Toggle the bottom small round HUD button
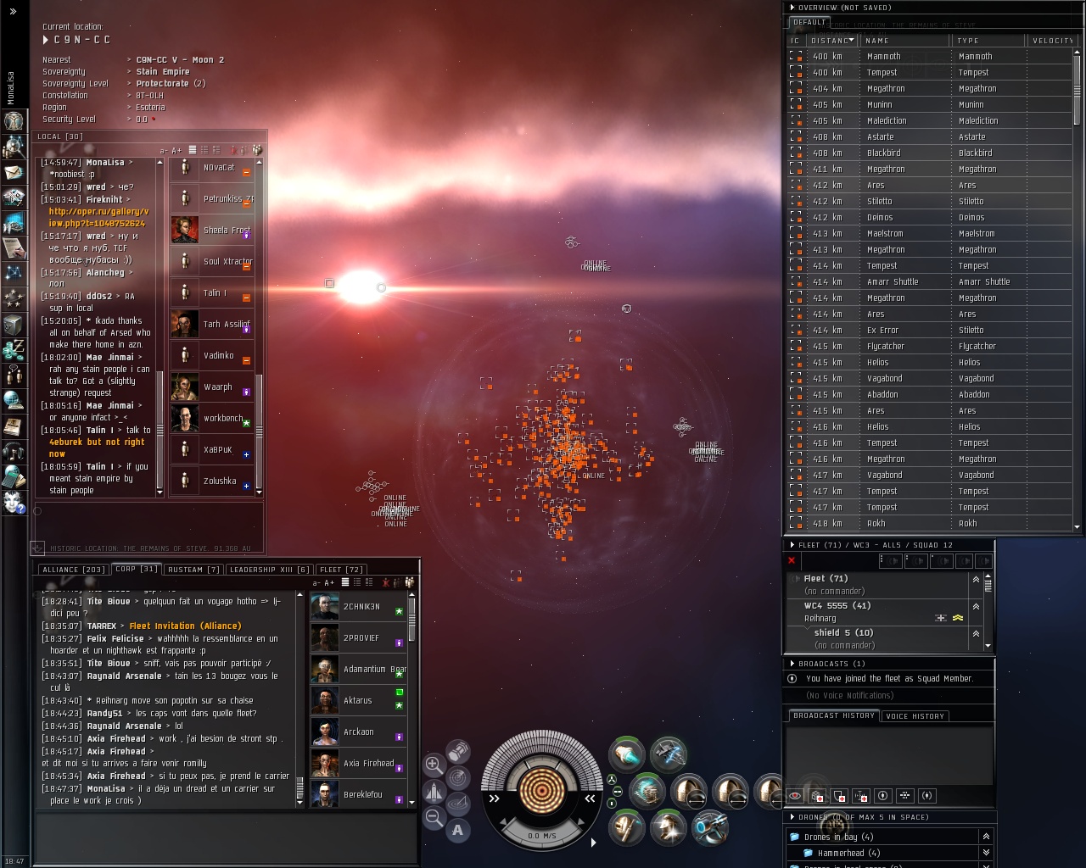Viewport: 1086px width, 868px height. tap(611, 803)
